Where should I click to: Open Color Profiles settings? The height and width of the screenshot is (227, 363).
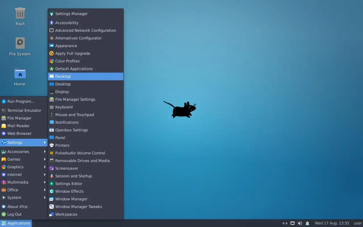click(x=86, y=61)
